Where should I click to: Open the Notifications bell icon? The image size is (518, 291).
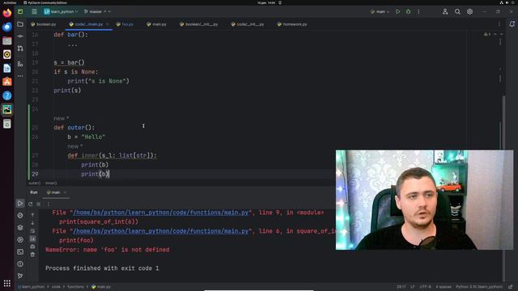[512, 24]
